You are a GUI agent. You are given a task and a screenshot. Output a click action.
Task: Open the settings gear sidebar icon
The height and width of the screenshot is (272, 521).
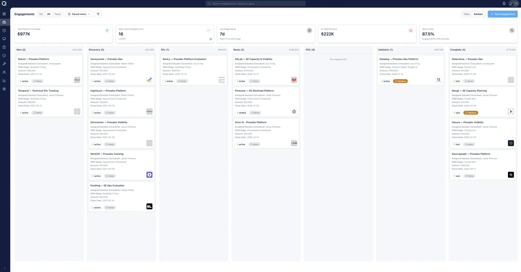(x=4, y=89)
